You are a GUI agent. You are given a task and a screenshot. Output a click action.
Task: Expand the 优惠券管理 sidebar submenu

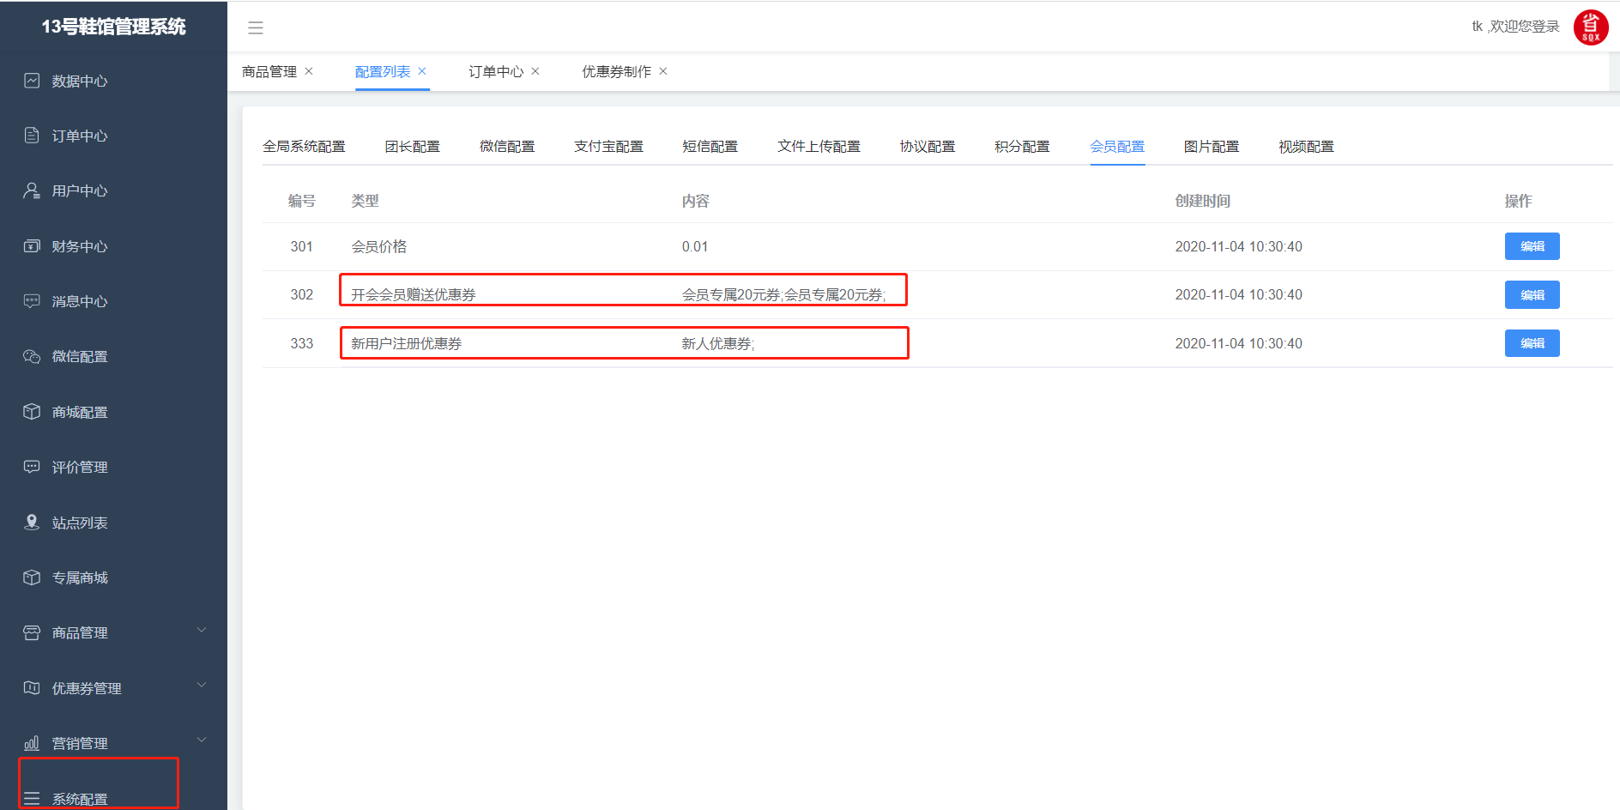point(202,686)
